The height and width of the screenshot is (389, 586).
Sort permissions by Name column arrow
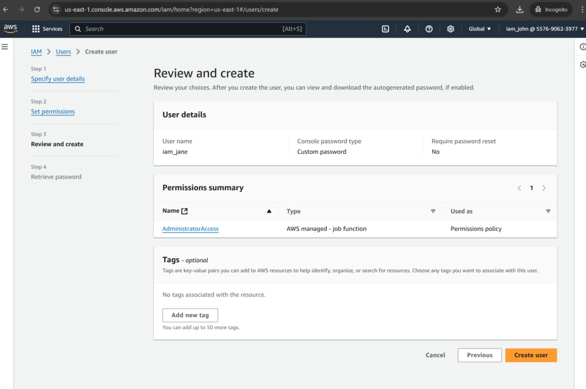click(x=269, y=211)
